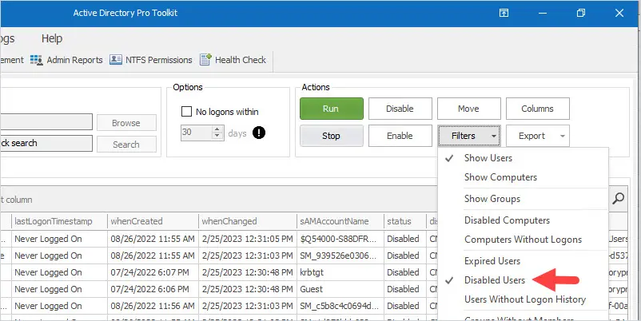The width and height of the screenshot is (641, 321).
Task: Click the Enable action button
Action: coord(400,136)
